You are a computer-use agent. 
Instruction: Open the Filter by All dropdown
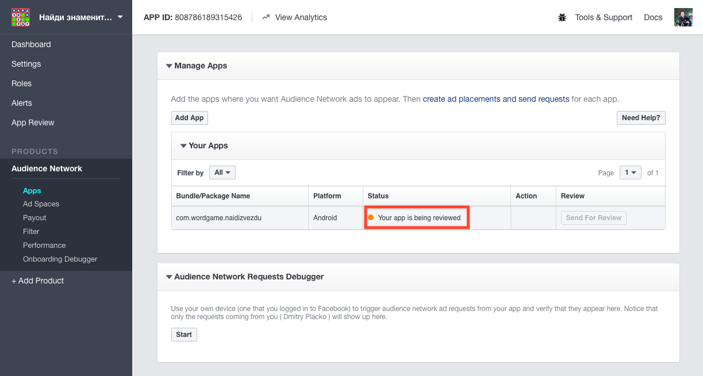[x=222, y=172]
